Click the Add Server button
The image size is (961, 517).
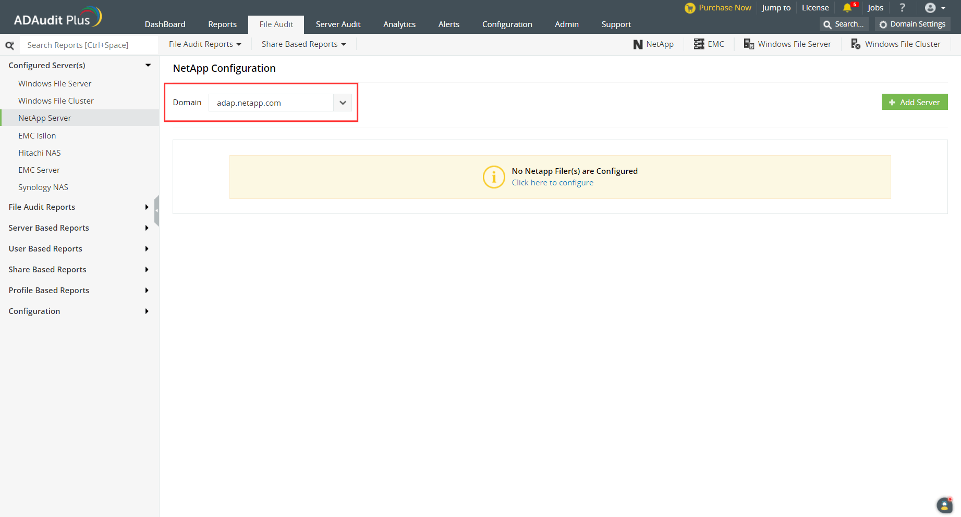(914, 102)
